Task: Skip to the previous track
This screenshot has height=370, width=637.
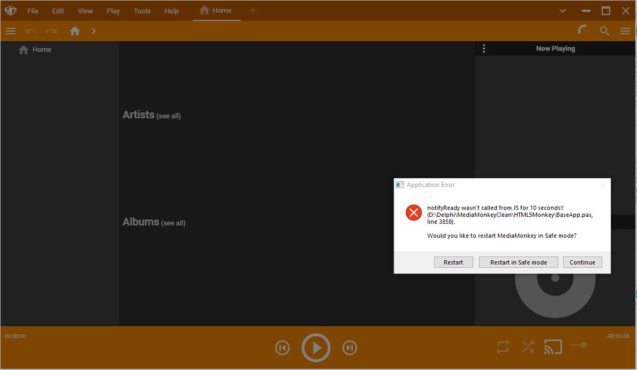Action: click(x=282, y=348)
